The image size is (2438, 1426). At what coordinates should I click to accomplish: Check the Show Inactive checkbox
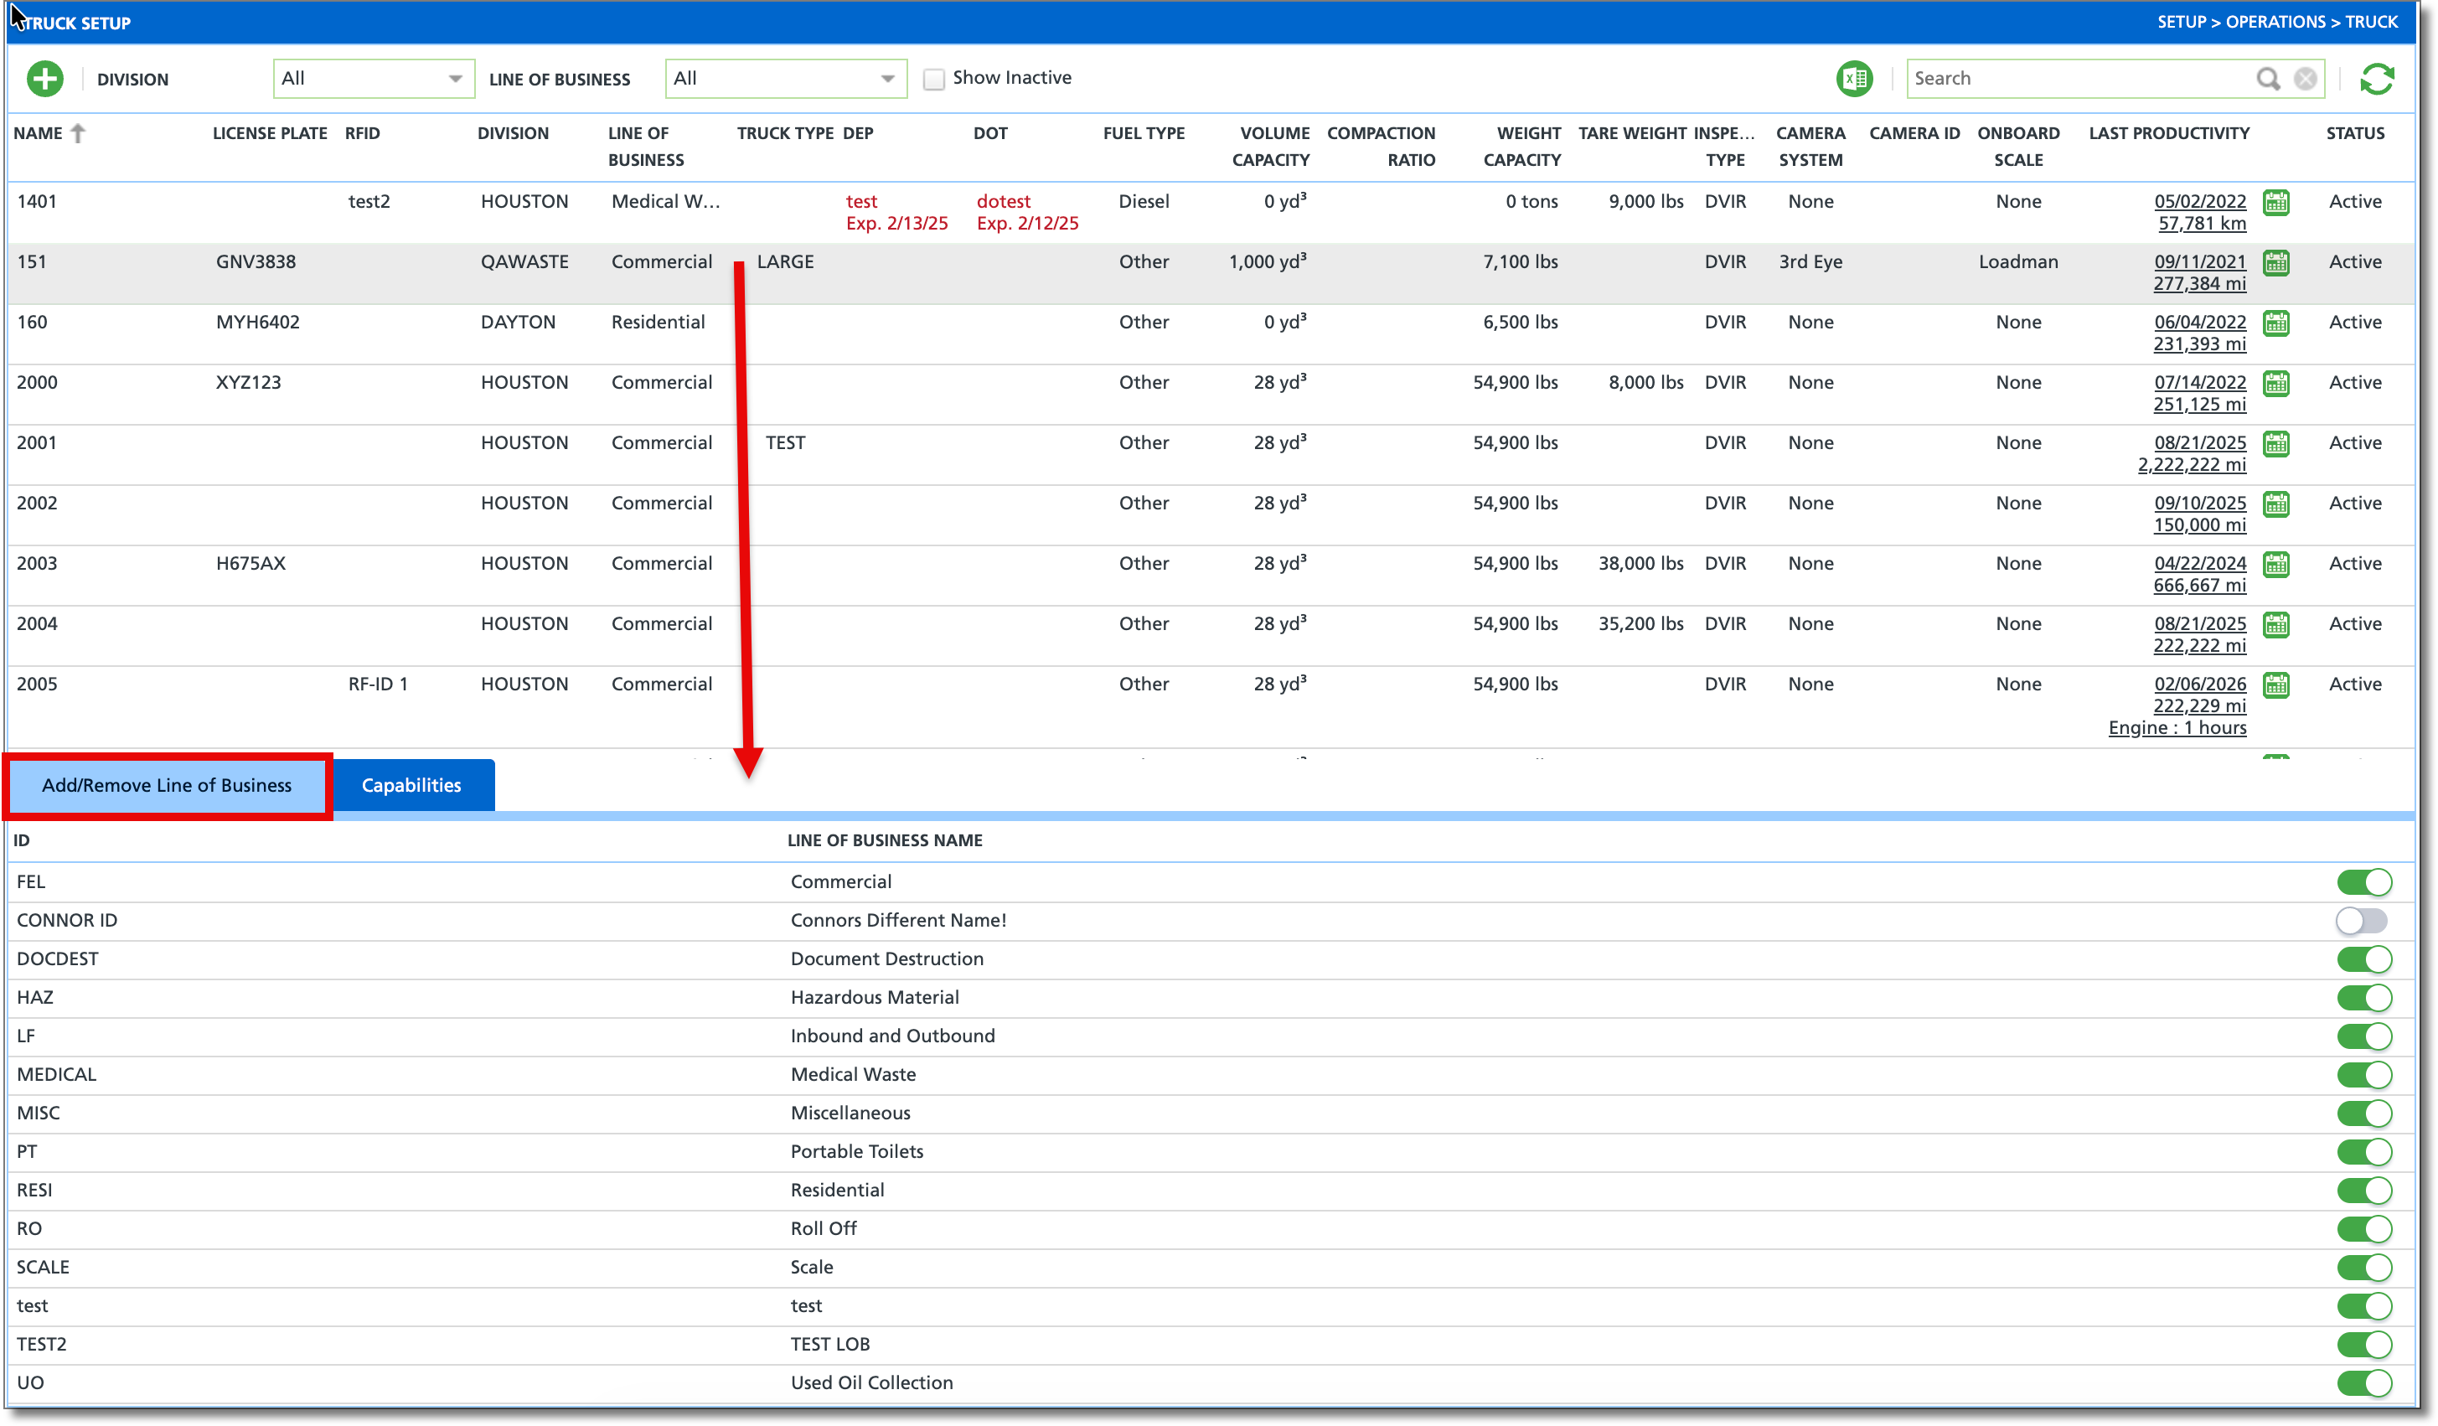click(x=933, y=80)
